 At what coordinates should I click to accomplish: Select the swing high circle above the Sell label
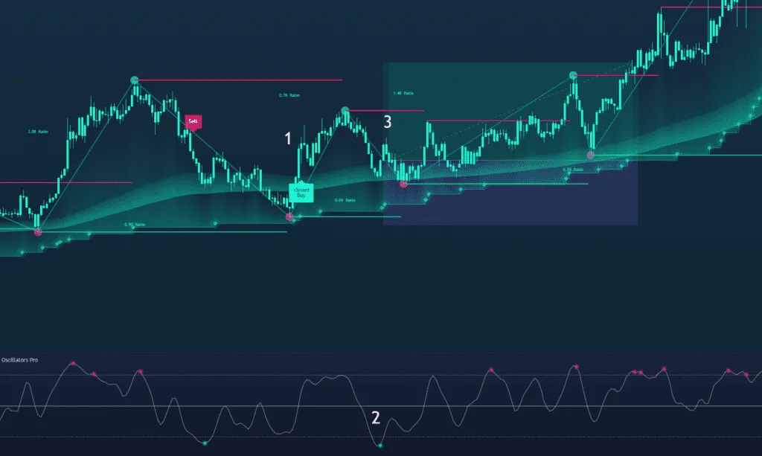point(135,80)
